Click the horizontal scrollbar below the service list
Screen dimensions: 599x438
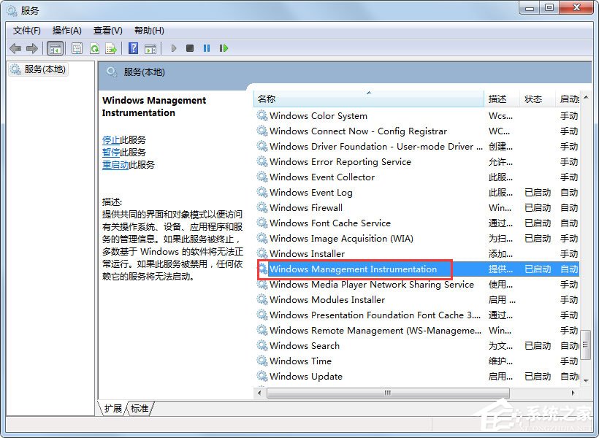click(x=387, y=393)
